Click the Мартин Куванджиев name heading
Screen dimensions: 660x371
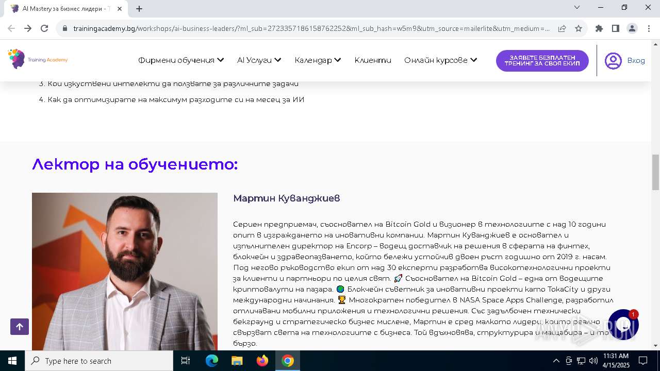pos(287,198)
